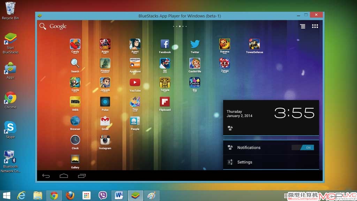Open Word from the taskbar
The height and width of the screenshot is (201, 357).
pyautogui.click(x=119, y=195)
